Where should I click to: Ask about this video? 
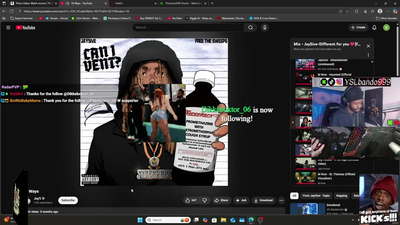(x=241, y=200)
